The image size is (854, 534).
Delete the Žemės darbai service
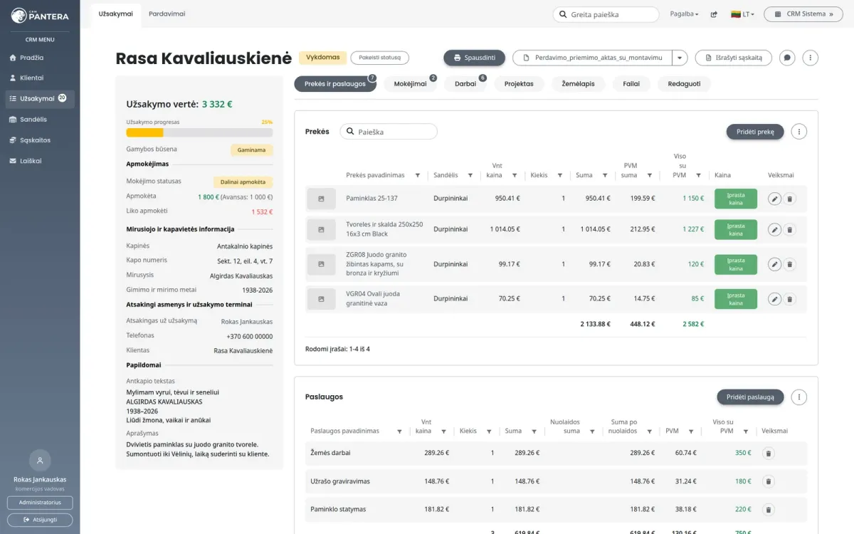click(768, 453)
